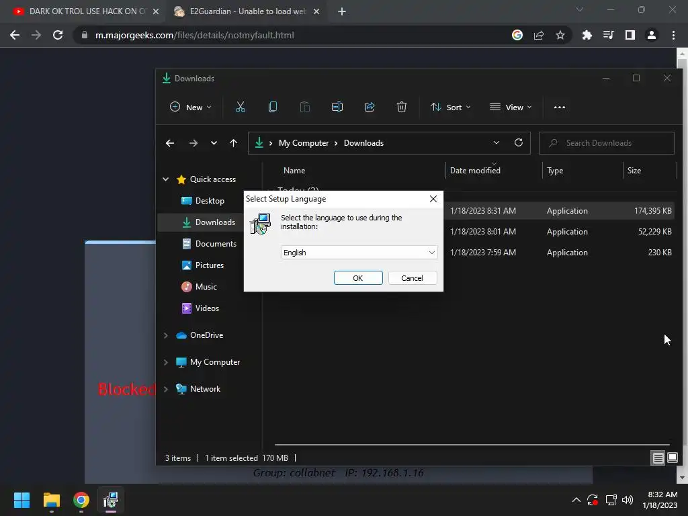Click Chrome's back navigation arrow

pos(15,35)
